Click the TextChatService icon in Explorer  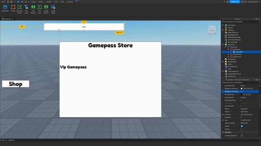tap(226, 71)
